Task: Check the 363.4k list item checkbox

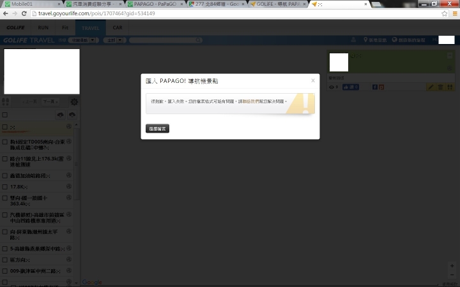Action: point(5,198)
